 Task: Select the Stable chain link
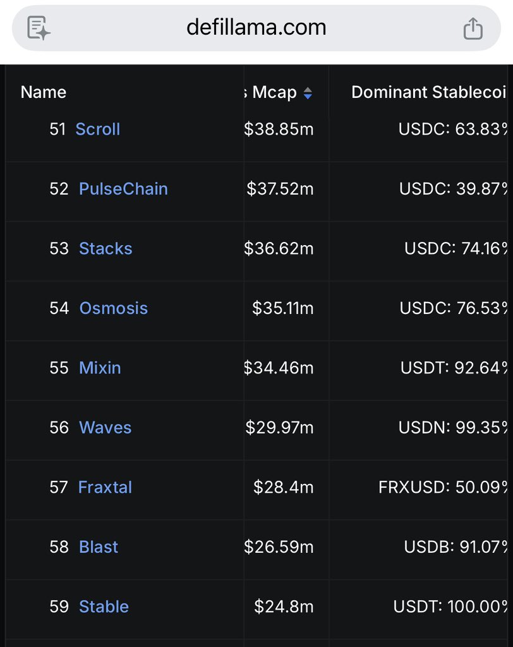click(x=104, y=607)
